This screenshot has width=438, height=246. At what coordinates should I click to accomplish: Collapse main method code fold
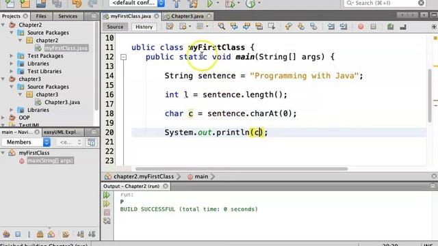123,57
